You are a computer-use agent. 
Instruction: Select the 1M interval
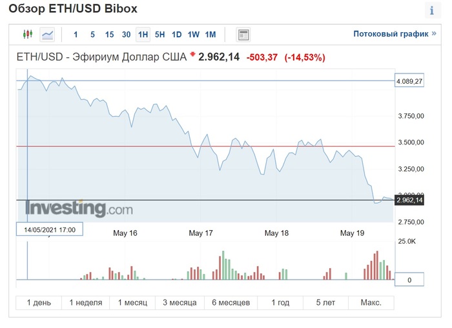pyautogui.click(x=210, y=34)
